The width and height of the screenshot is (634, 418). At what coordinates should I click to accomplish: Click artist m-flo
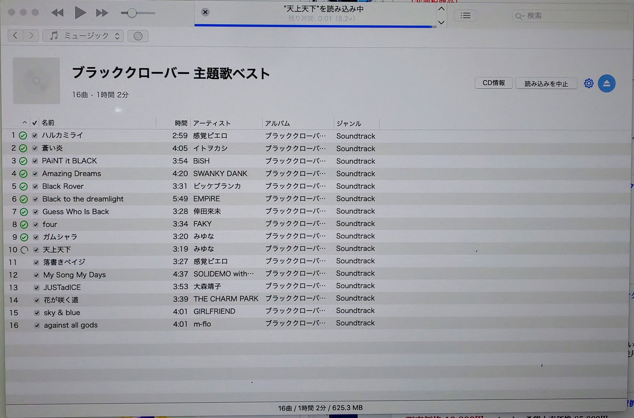[202, 324]
